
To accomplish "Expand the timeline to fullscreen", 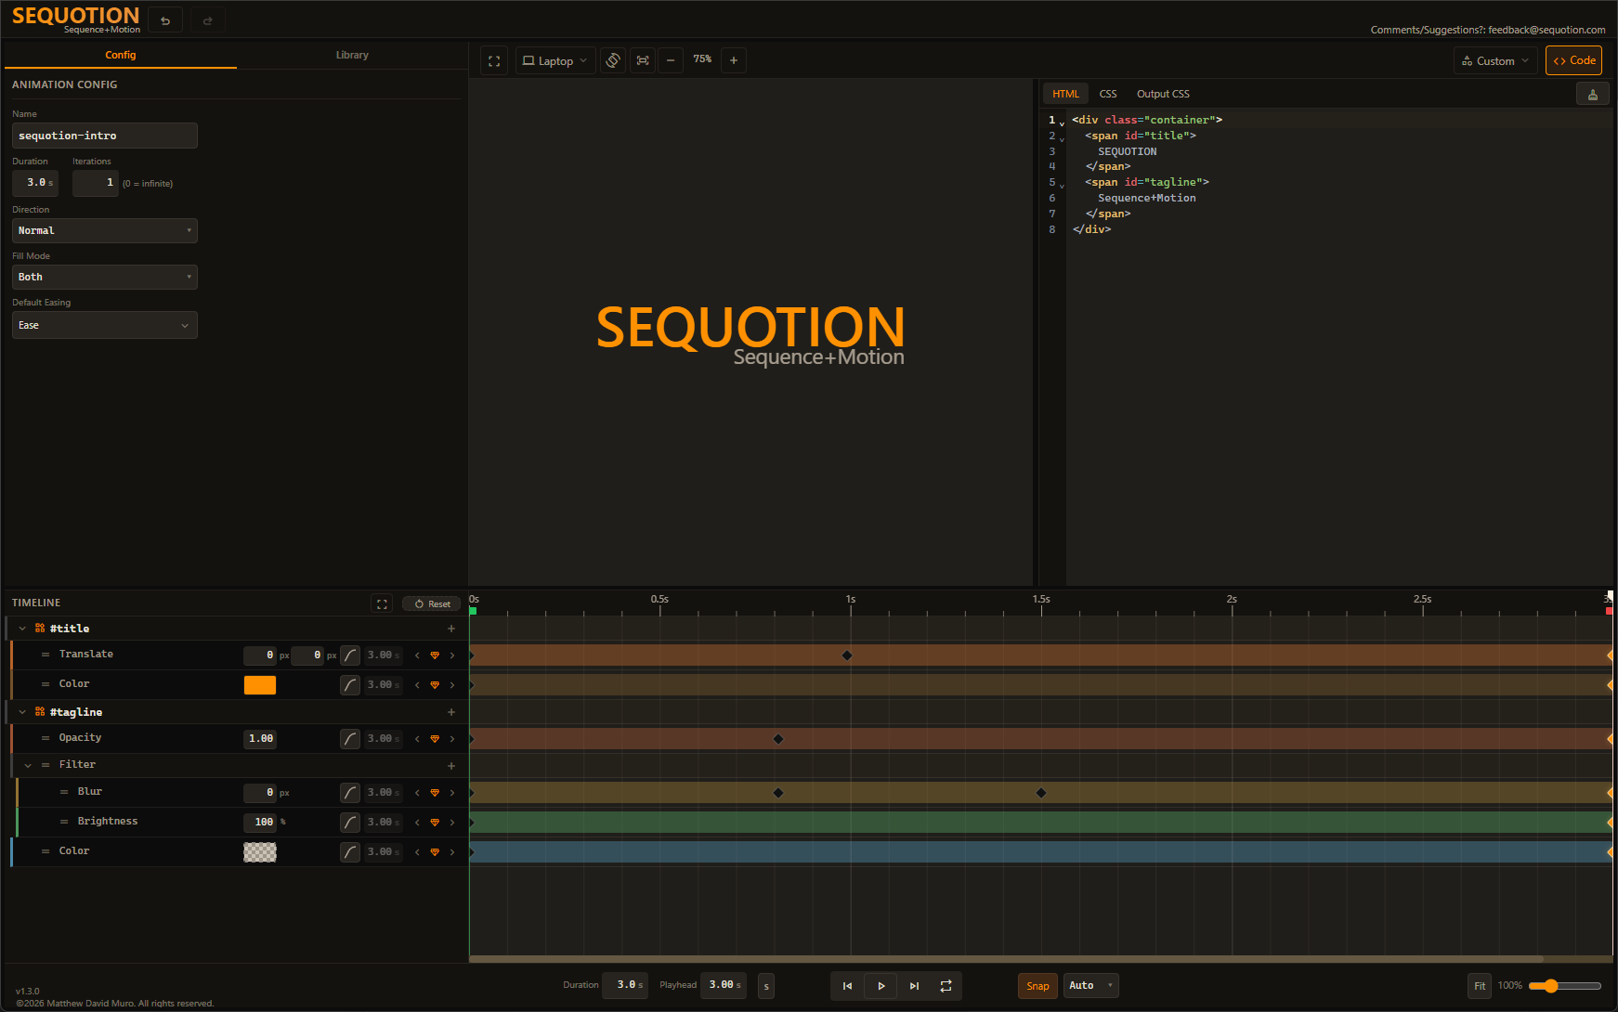I will (382, 603).
